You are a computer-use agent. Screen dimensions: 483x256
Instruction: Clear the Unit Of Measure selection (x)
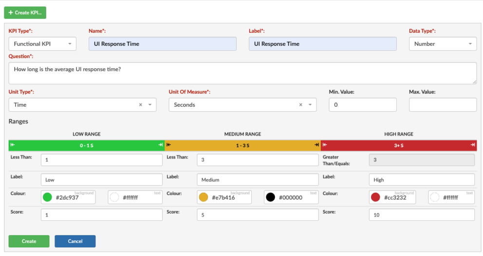click(x=300, y=105)
